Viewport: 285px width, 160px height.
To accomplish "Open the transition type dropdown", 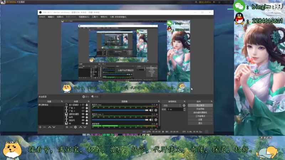I will [x=172, y=105].
